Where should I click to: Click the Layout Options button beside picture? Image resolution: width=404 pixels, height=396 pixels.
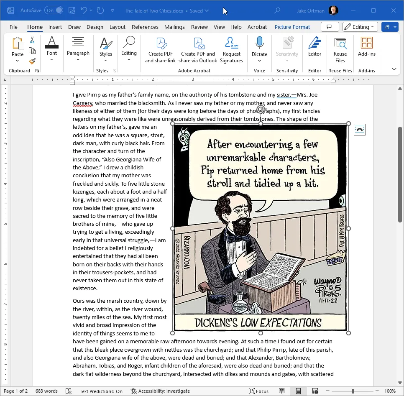coord(359,130)
